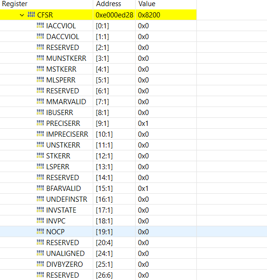Select the IMPRECISERR bitfield row
The width and height of the screenshot is (267, 280).
[x=98, y=134]
